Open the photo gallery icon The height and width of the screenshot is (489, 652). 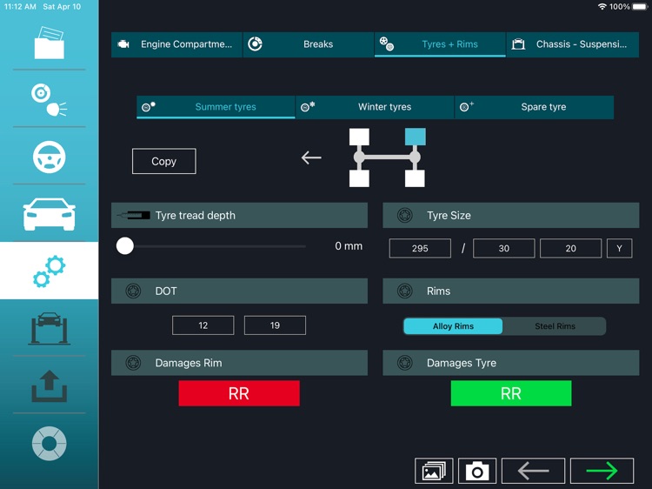[x=434, y=471]
